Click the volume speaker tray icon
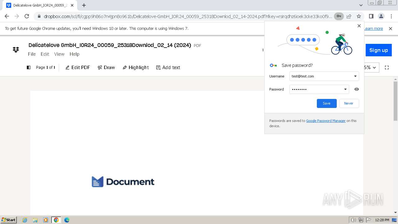The image size is (398, 224). (x=353, y=220)
